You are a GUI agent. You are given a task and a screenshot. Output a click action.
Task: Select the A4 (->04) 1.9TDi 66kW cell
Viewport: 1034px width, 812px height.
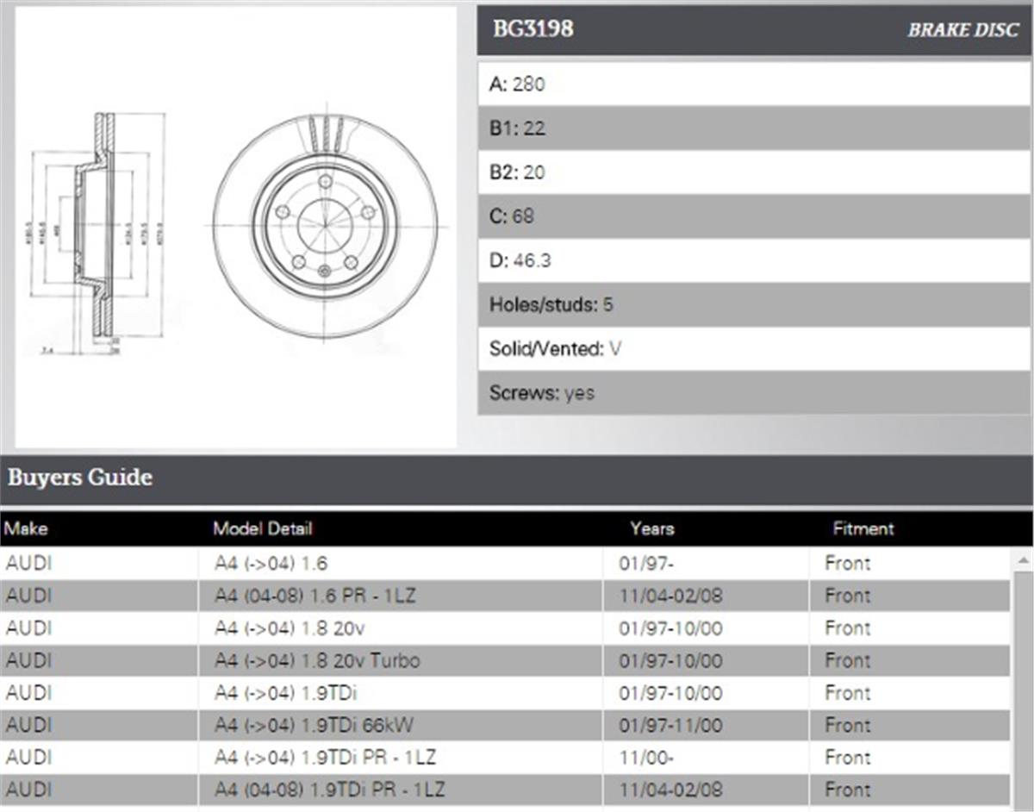401,726
